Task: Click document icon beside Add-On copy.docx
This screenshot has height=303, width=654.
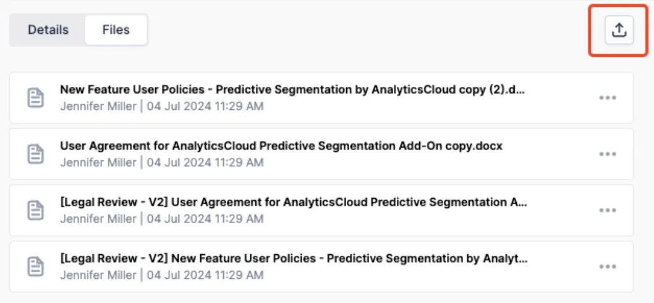Action: coord(36,154)
